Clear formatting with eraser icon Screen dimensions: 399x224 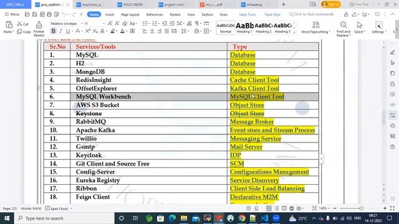tap(125, 24)
